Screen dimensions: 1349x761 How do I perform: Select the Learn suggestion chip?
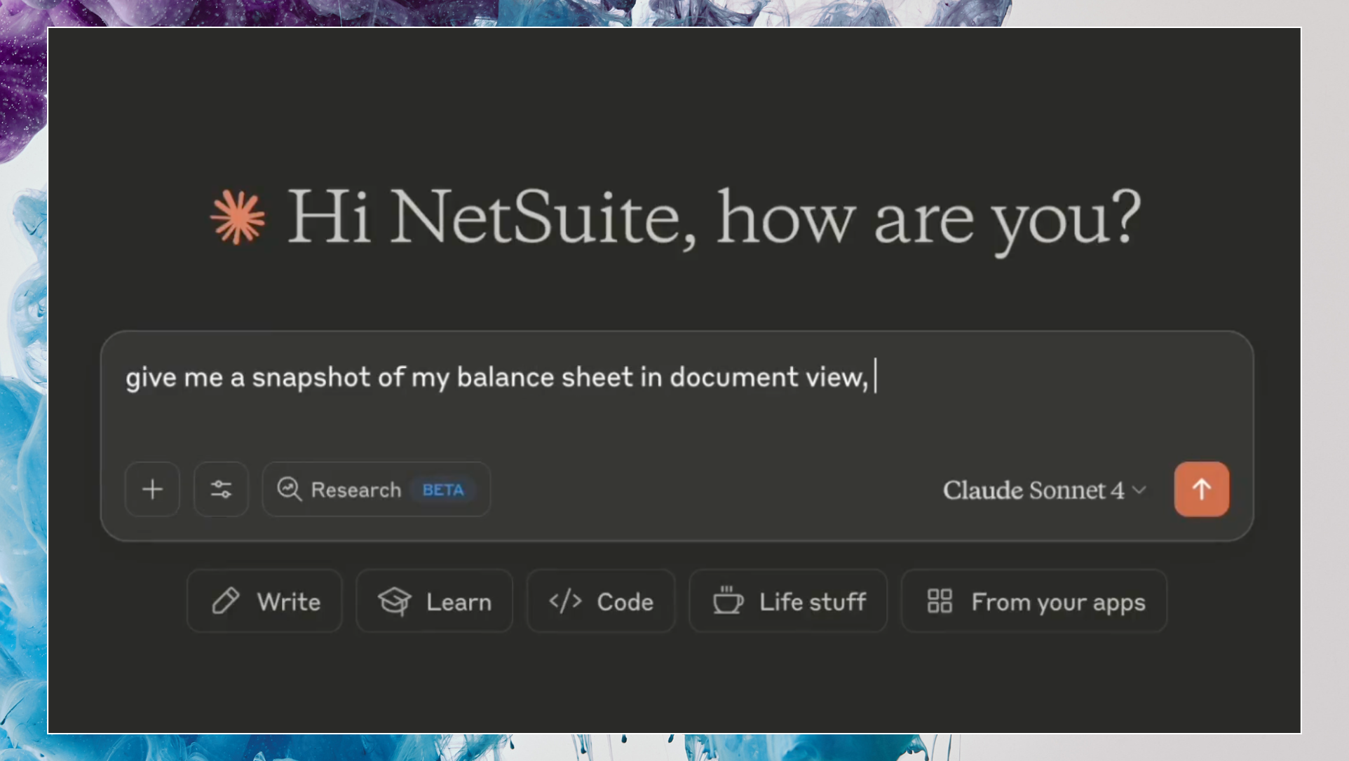435,601
